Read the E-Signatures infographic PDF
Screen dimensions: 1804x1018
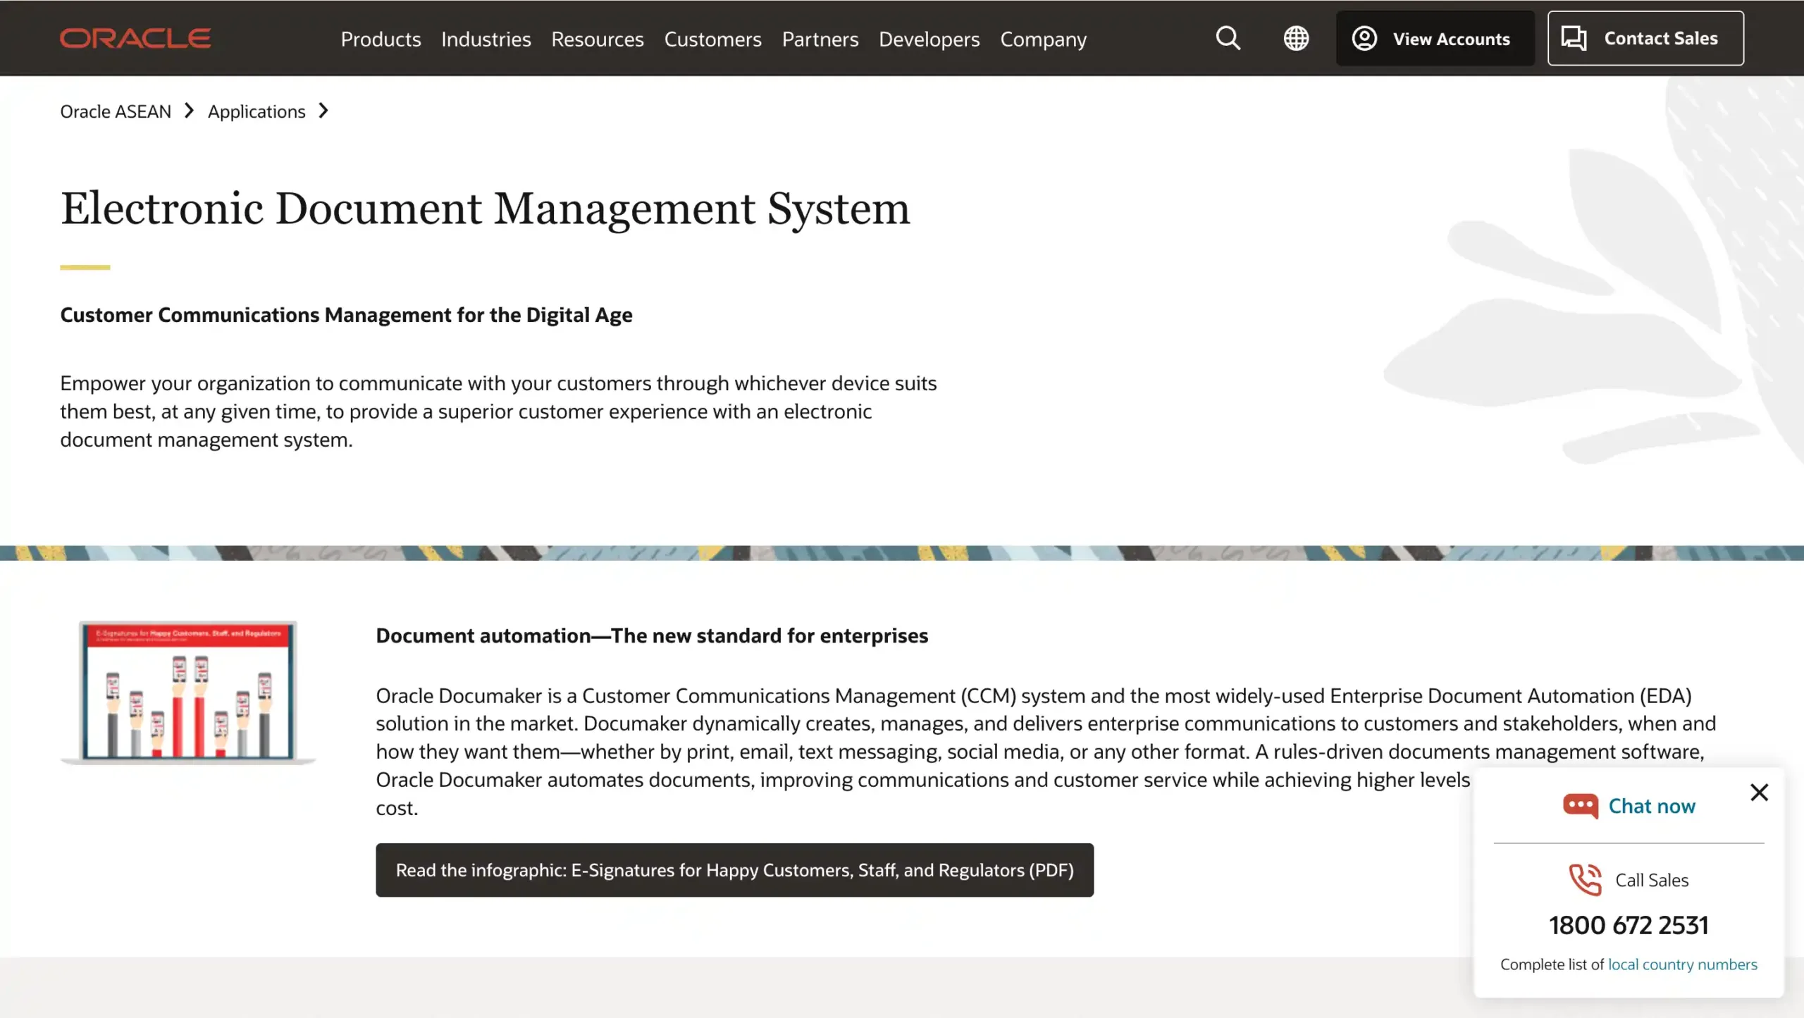pos(734,869)
